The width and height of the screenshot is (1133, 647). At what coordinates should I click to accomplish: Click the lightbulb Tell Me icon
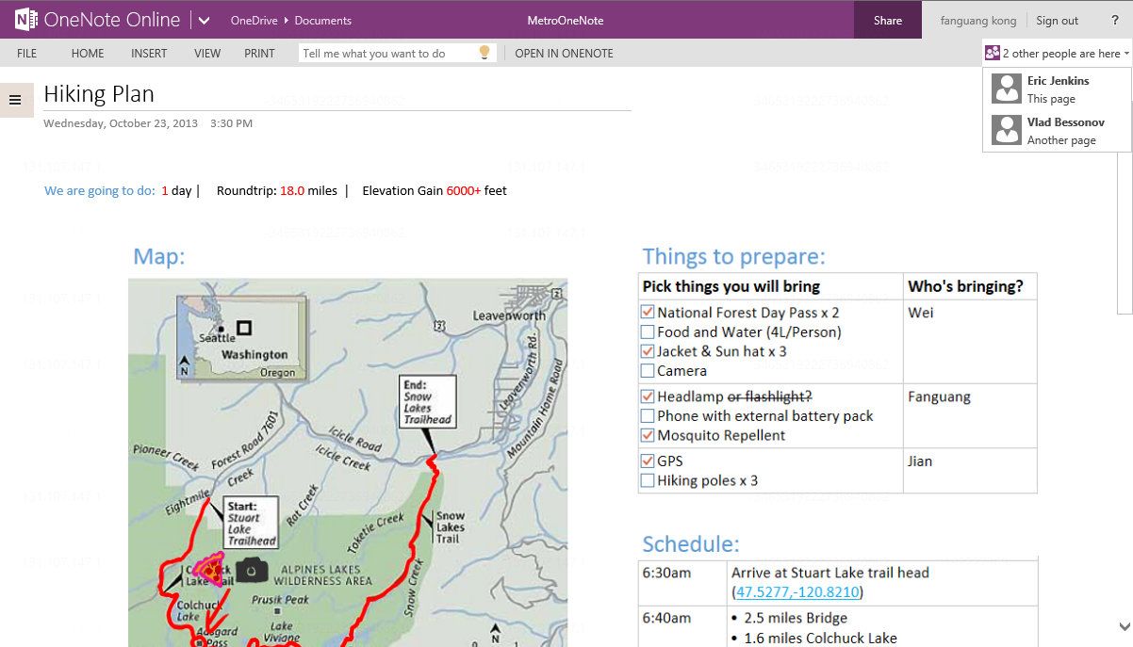pos(484,52)
